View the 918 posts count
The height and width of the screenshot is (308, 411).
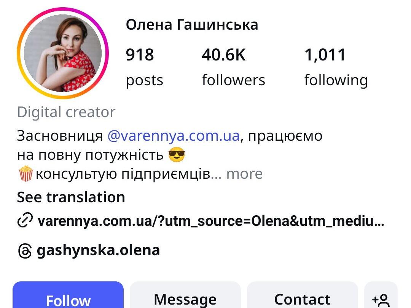tap(145, 67)
